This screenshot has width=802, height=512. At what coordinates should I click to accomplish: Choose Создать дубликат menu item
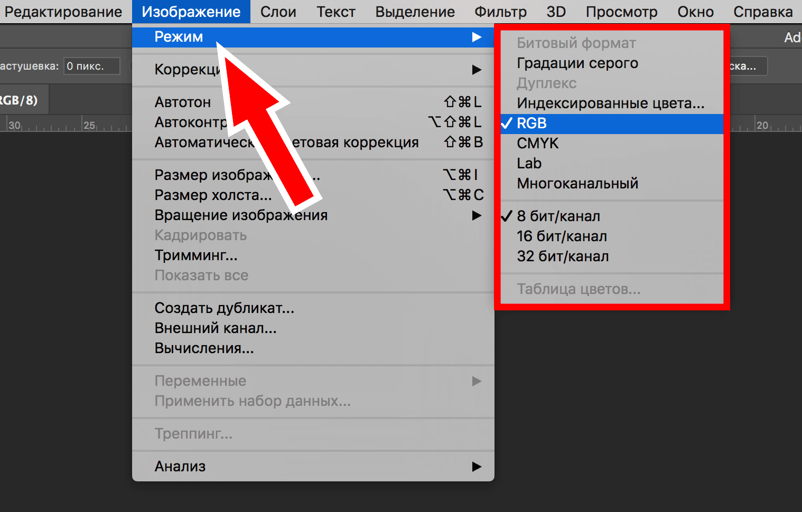tap(224, 308)
